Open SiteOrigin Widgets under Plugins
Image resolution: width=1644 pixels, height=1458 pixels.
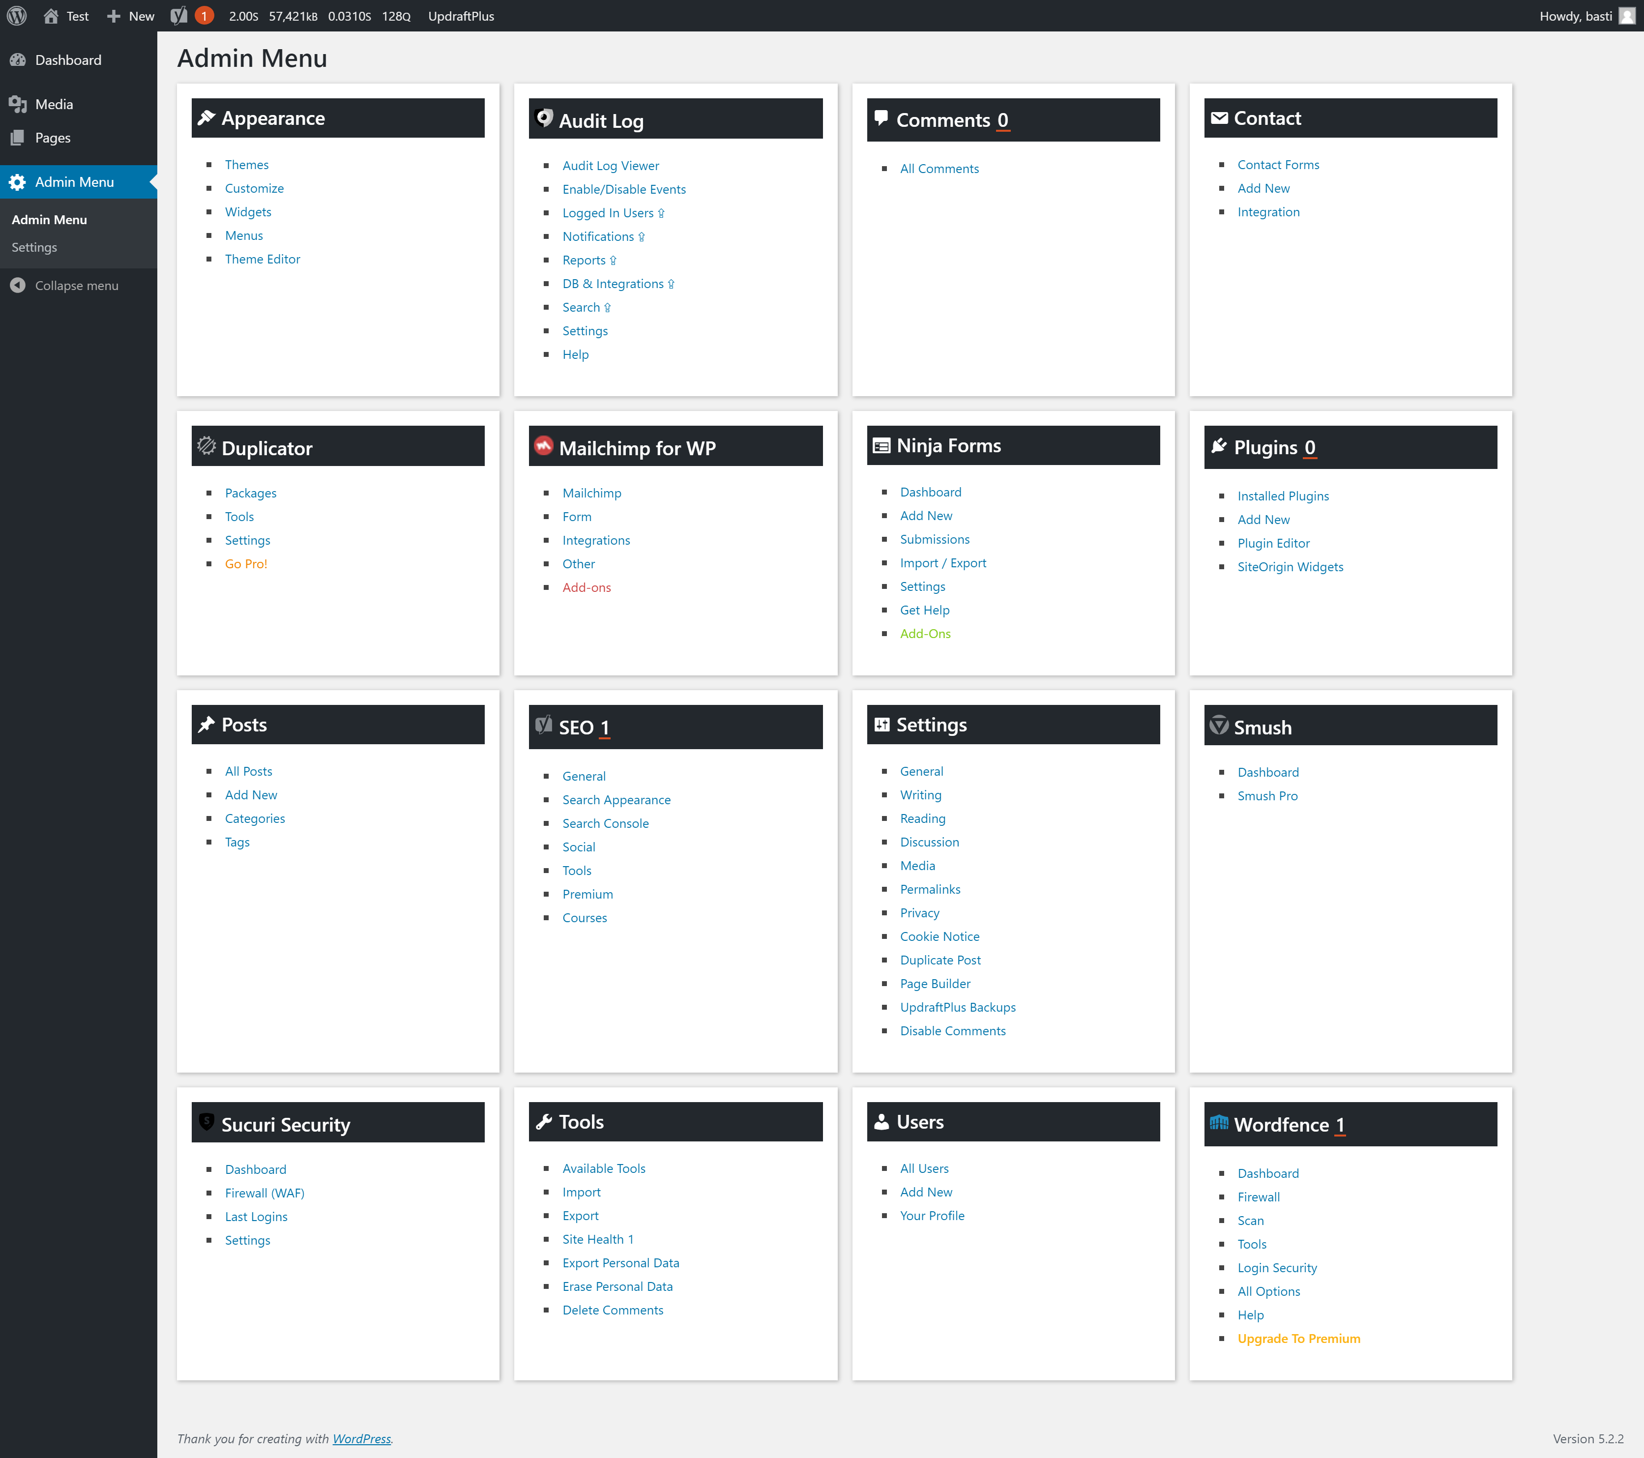[1290, 567]
